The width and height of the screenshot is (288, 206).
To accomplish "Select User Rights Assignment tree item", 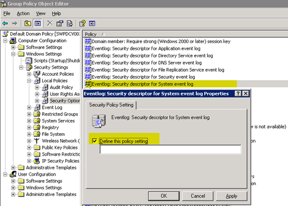I will point(65,94).
